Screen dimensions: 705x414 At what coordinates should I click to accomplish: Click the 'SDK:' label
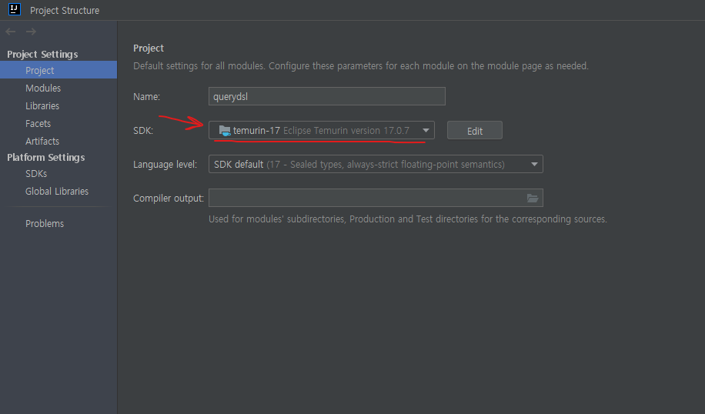point(143,131)
